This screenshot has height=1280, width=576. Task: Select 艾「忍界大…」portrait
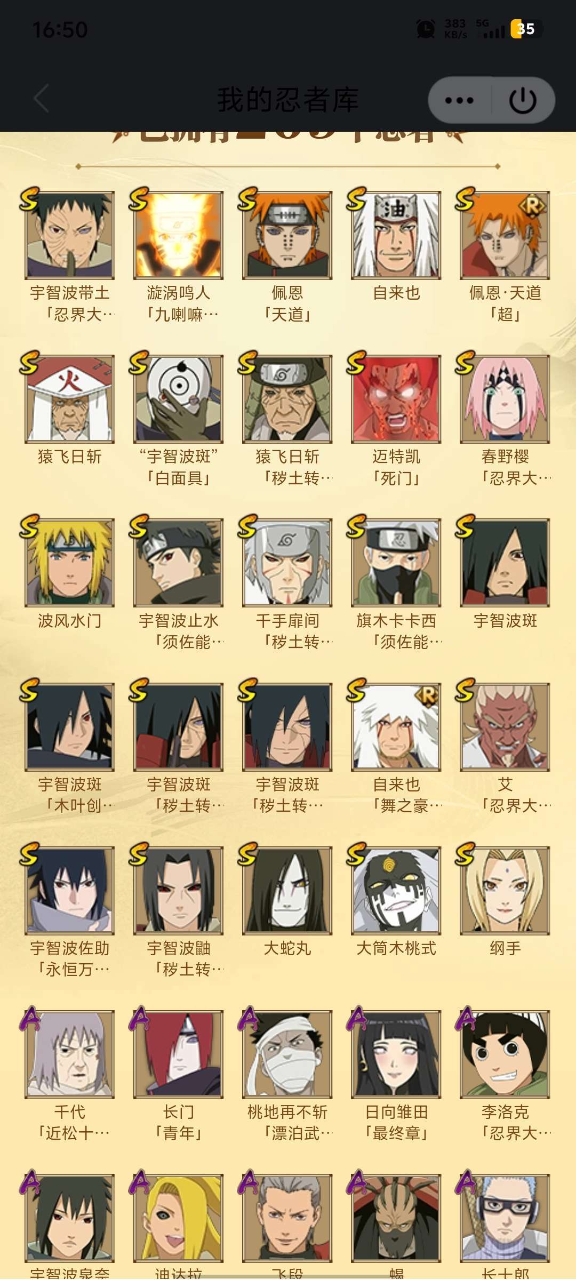click(x=505, y=727)
